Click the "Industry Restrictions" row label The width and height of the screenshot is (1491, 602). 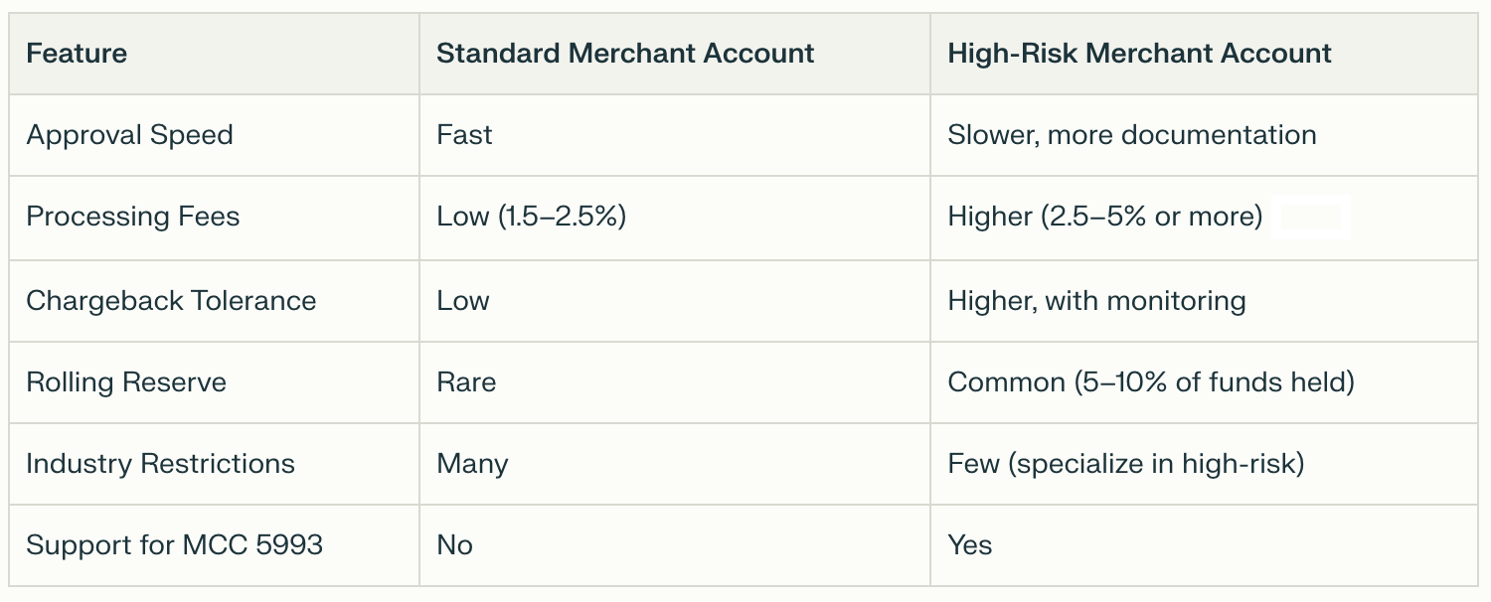[x=160, y=464]
